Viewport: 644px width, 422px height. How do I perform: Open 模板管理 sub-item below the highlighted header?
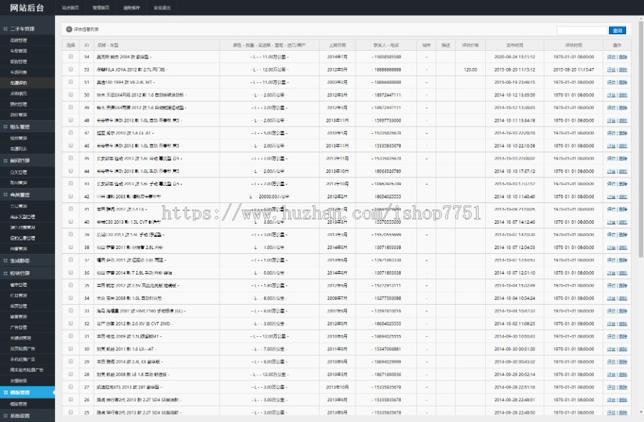[19, 404]
